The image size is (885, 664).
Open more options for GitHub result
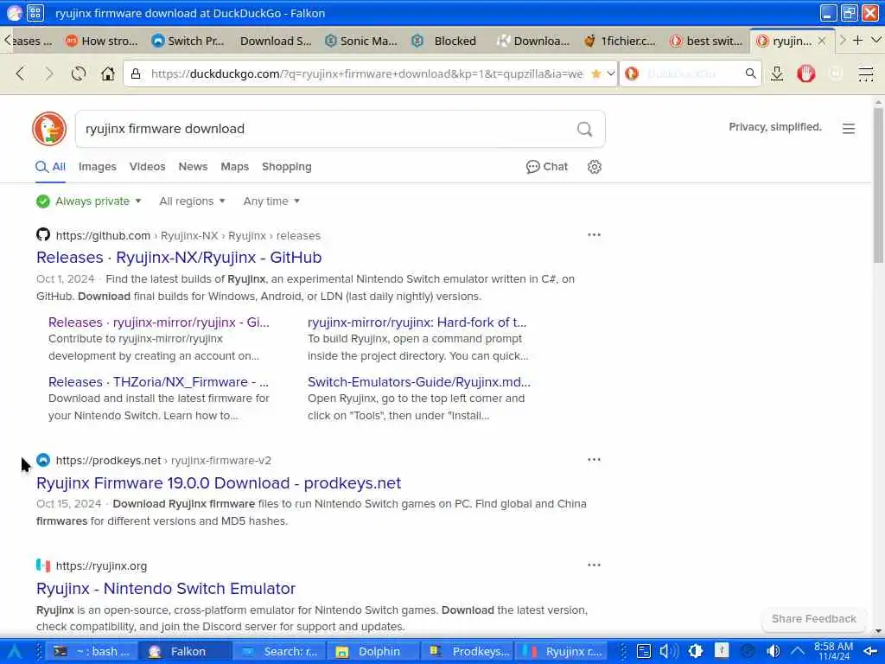[594, 235]
